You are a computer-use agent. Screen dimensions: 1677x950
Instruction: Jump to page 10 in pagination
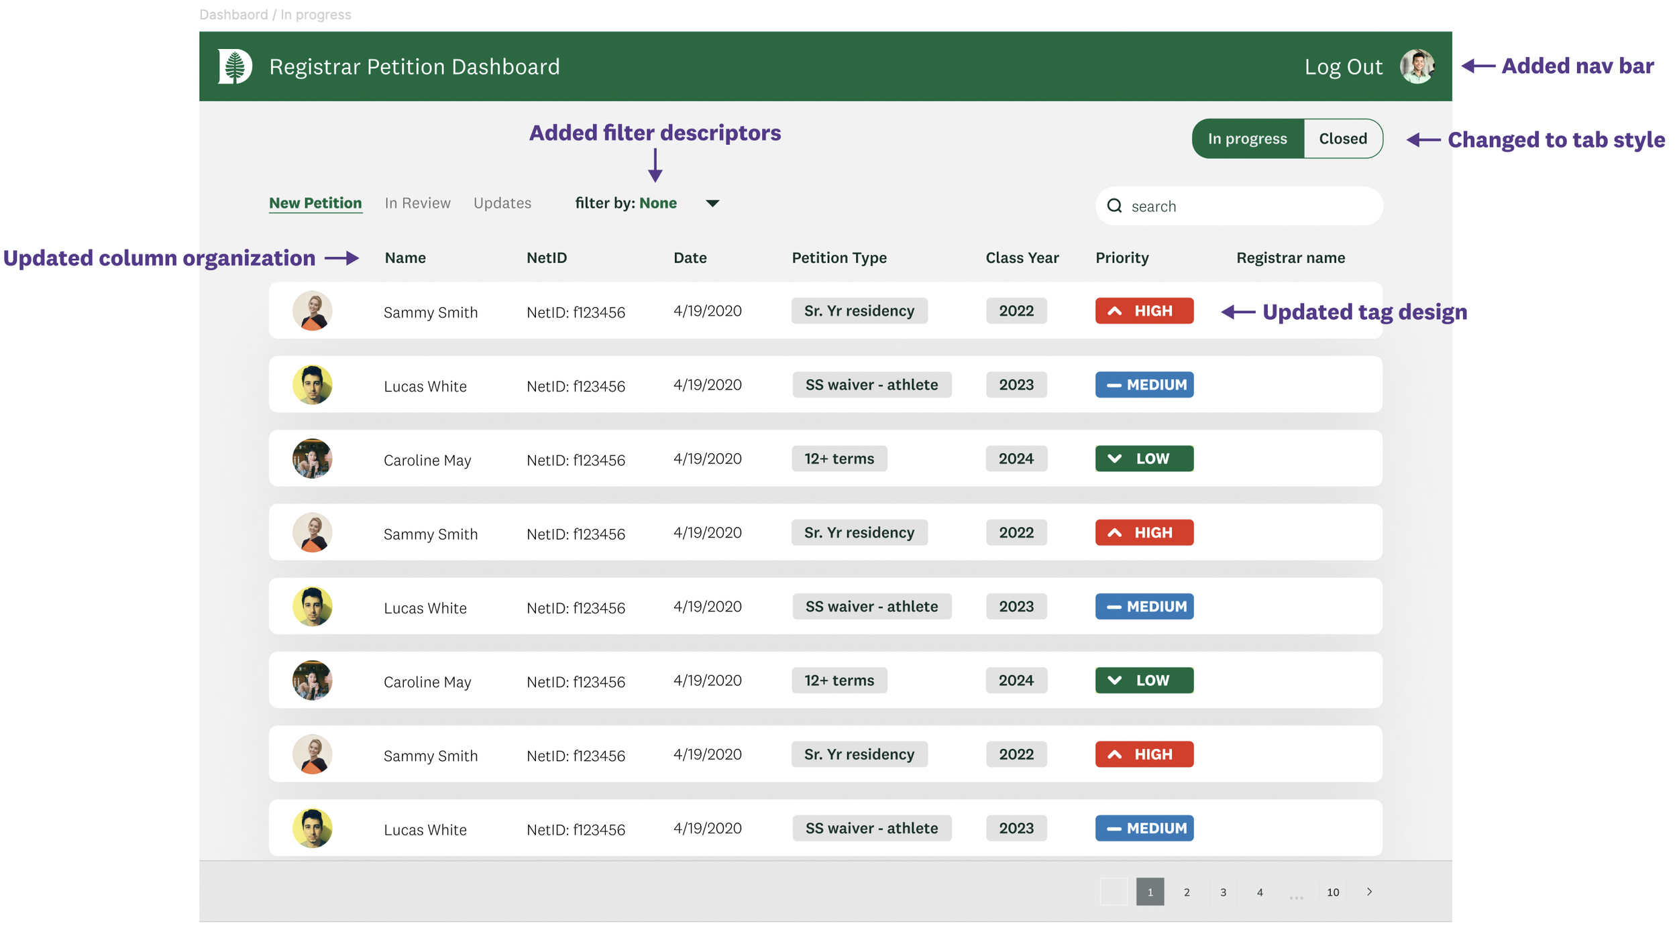1332,892
